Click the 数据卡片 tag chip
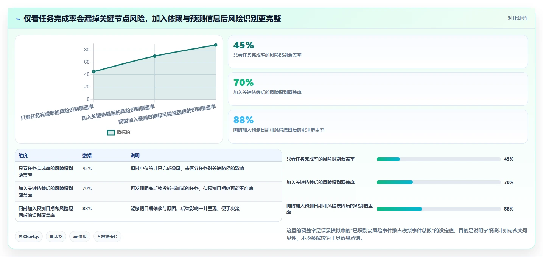This screenshot has width=543, height=257. pos(107,237)
